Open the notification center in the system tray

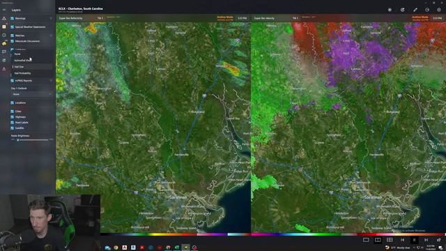pyautogui.click(x=440, y=248)
